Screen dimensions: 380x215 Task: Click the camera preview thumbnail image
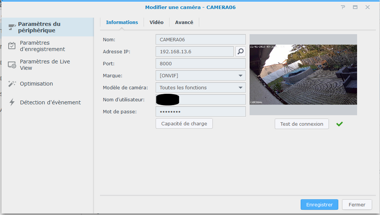303,75
